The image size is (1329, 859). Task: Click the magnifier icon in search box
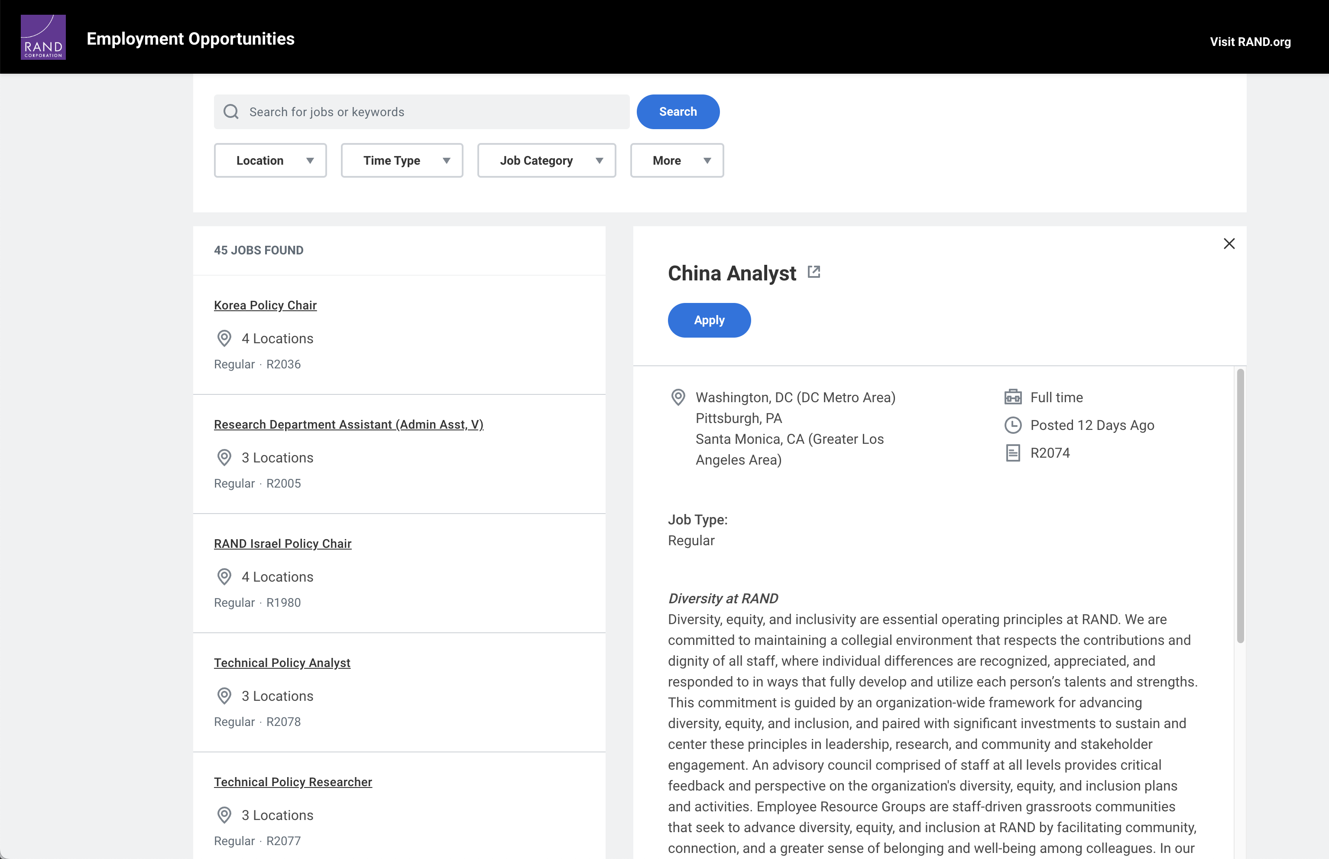(231, 111)
